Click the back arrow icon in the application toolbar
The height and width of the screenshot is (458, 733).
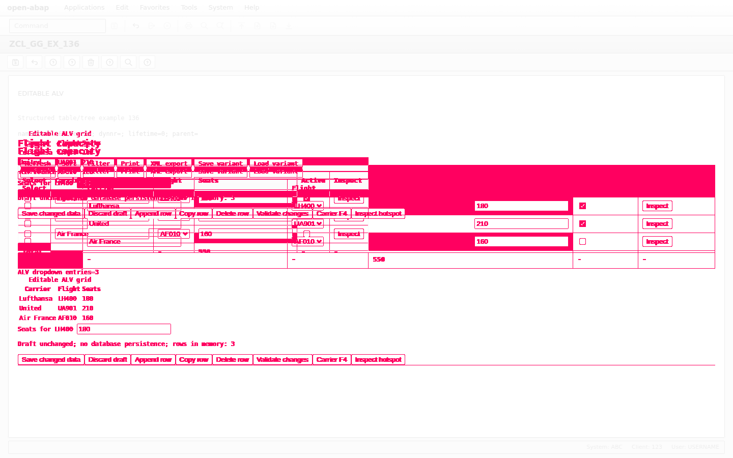pos(35,63)
